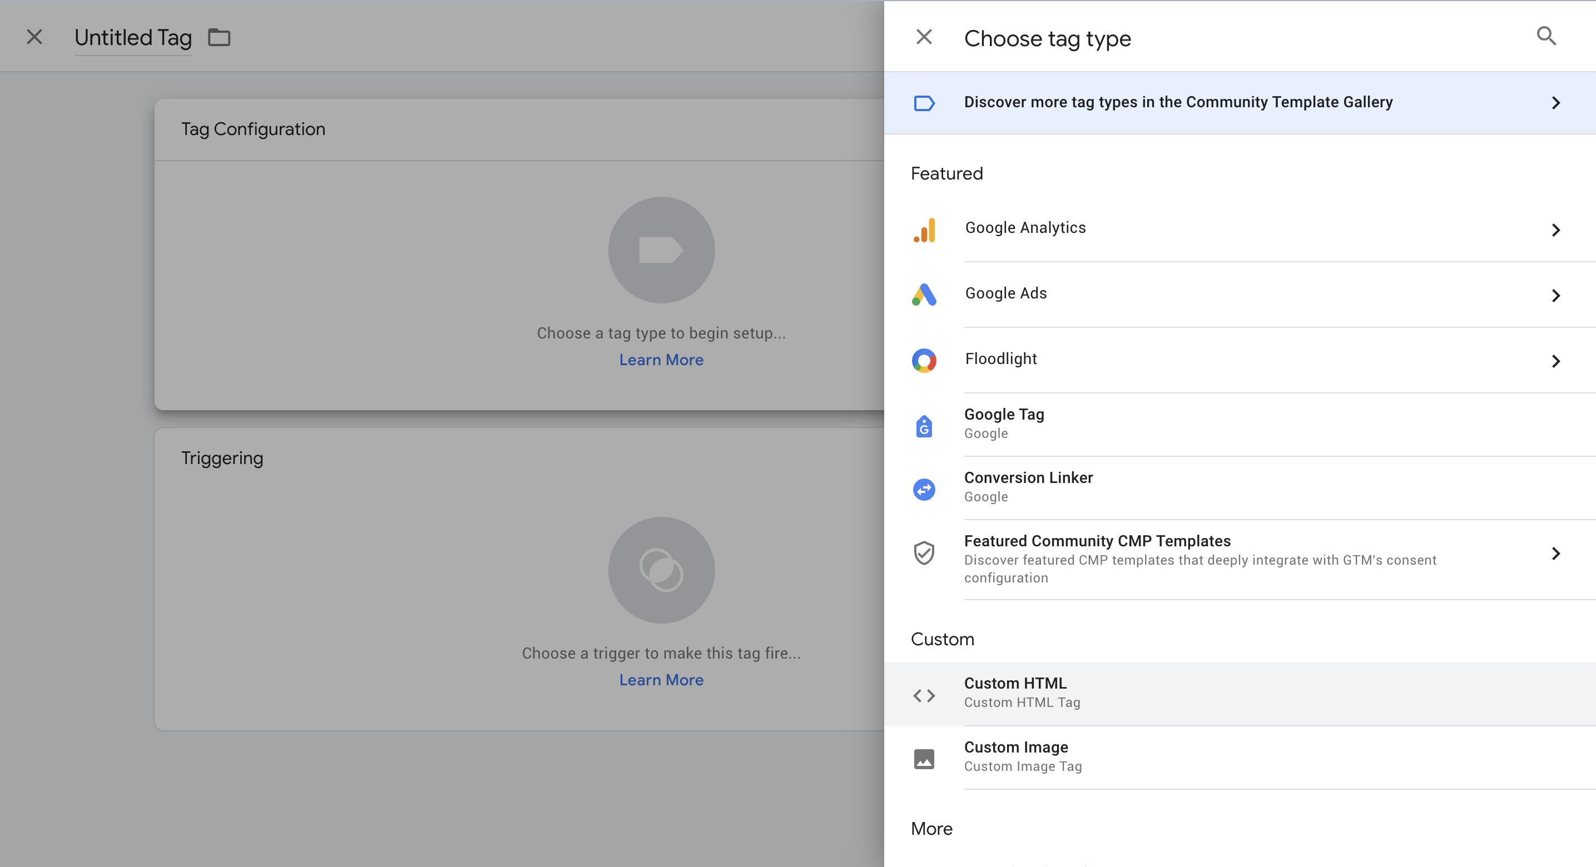Expand Google Analytics chevron arrow

pyautogui.click(x=1555, y=231)
